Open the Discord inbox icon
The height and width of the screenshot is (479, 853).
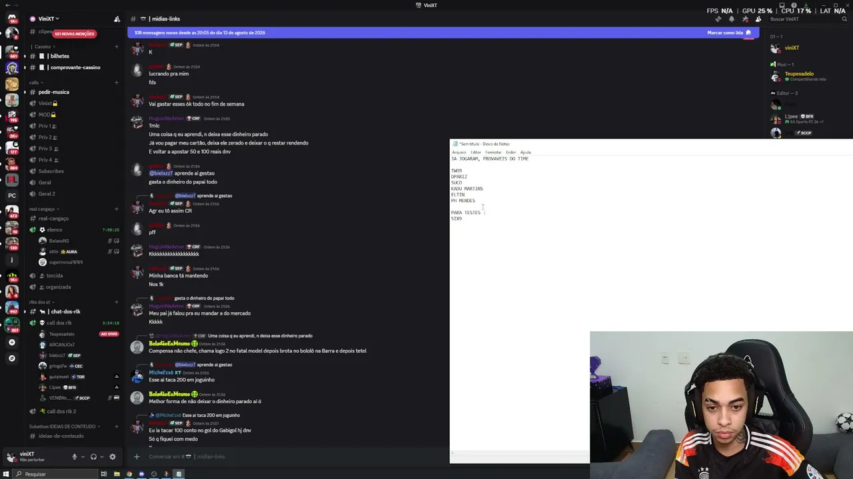coord(782,5)
